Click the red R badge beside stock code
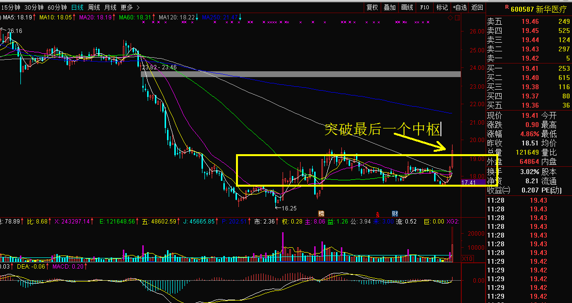Screen dimensions: 572x303 coord(506,7)
